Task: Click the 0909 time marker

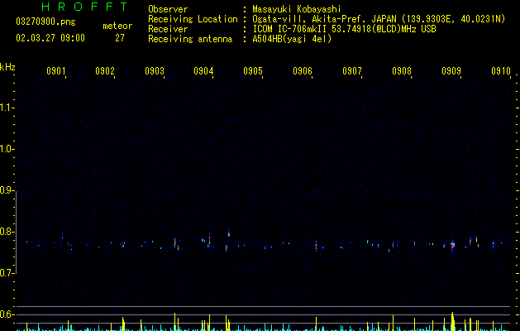Action: point(451,71)
